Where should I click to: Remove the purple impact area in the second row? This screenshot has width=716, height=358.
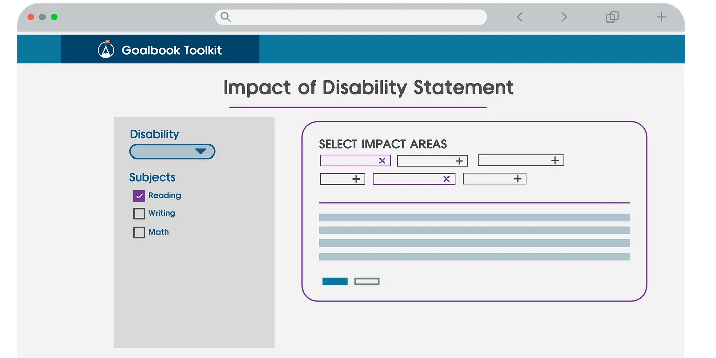(446, 178)
